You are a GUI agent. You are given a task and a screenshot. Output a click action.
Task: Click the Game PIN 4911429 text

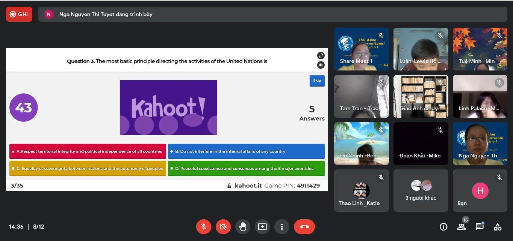click(x=292, y=186)
